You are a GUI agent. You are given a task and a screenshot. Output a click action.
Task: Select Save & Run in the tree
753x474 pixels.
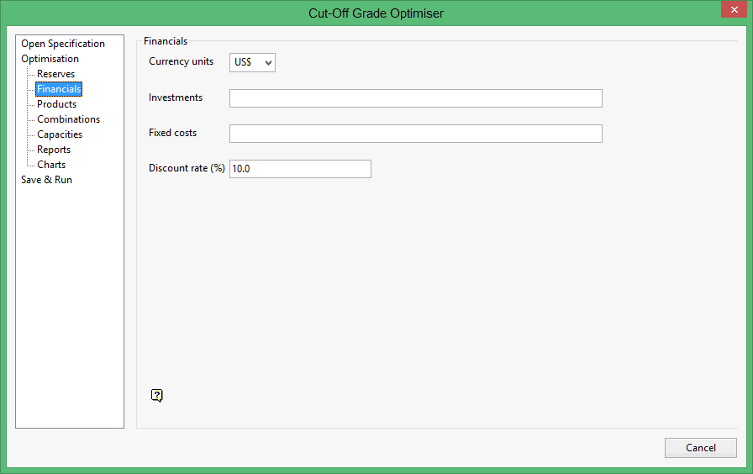click(46, 180)
